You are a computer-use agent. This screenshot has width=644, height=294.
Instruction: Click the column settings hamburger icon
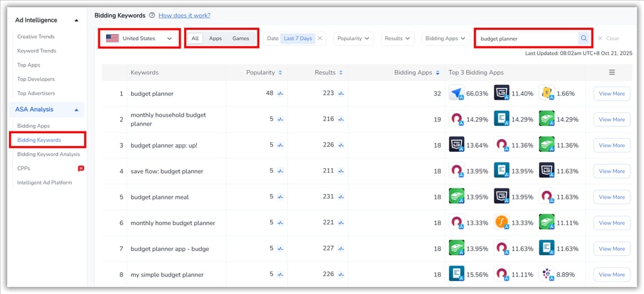pyautogui.click(x=612, y=72)
